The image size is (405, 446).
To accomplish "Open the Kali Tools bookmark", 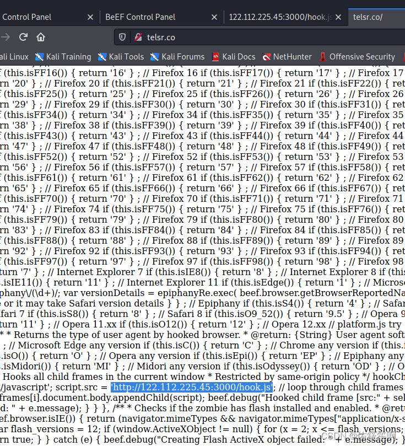I will click(121, 57).
